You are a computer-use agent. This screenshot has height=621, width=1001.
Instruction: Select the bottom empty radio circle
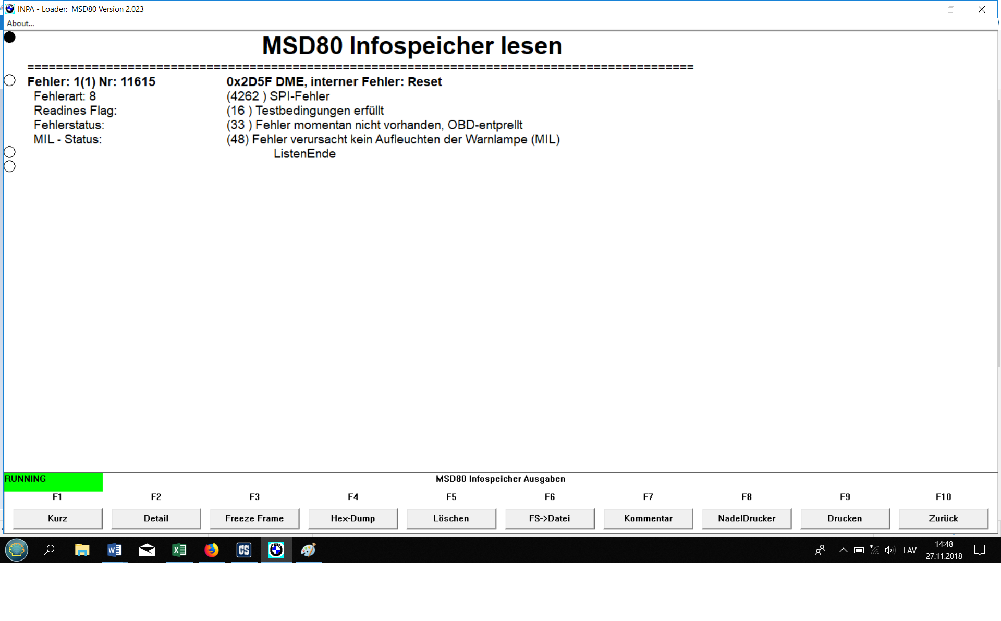click(x=9, y=166)
